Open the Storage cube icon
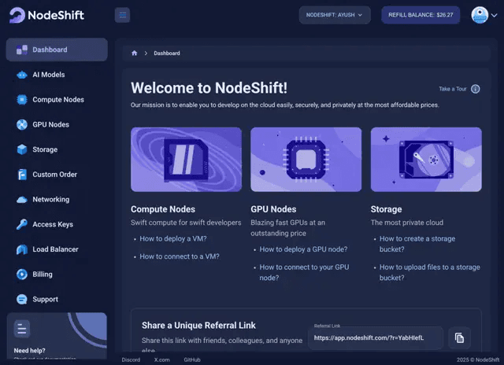504x365 pixels. click(x=22, y=149)
